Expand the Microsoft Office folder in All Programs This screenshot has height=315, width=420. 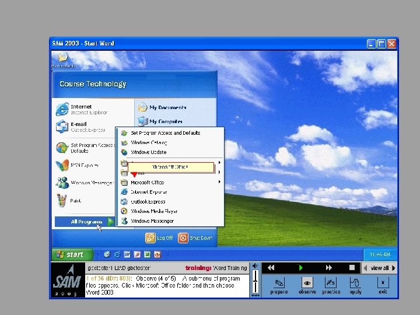(x=170, y=182)
